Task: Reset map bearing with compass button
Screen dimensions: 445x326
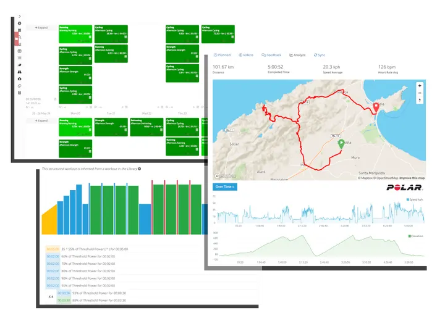Action: (x=420, y=100)
